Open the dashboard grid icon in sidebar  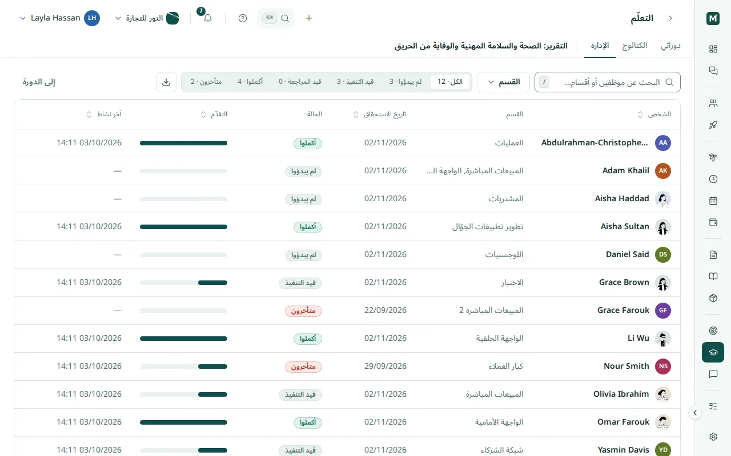[713, 49]
